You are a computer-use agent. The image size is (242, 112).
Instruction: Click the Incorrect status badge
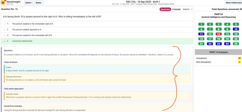coord(165,9)
